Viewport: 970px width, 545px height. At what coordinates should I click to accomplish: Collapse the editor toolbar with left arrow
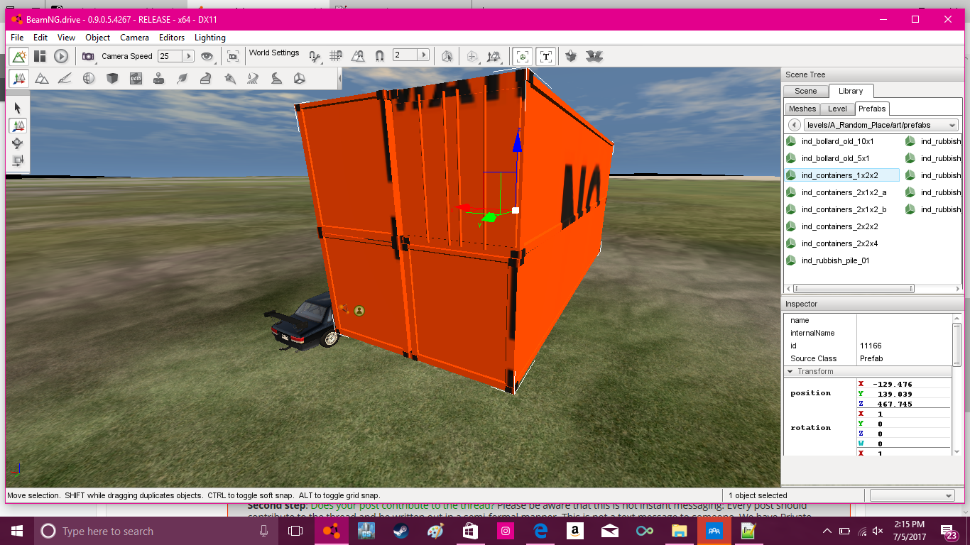pos(339,78)
